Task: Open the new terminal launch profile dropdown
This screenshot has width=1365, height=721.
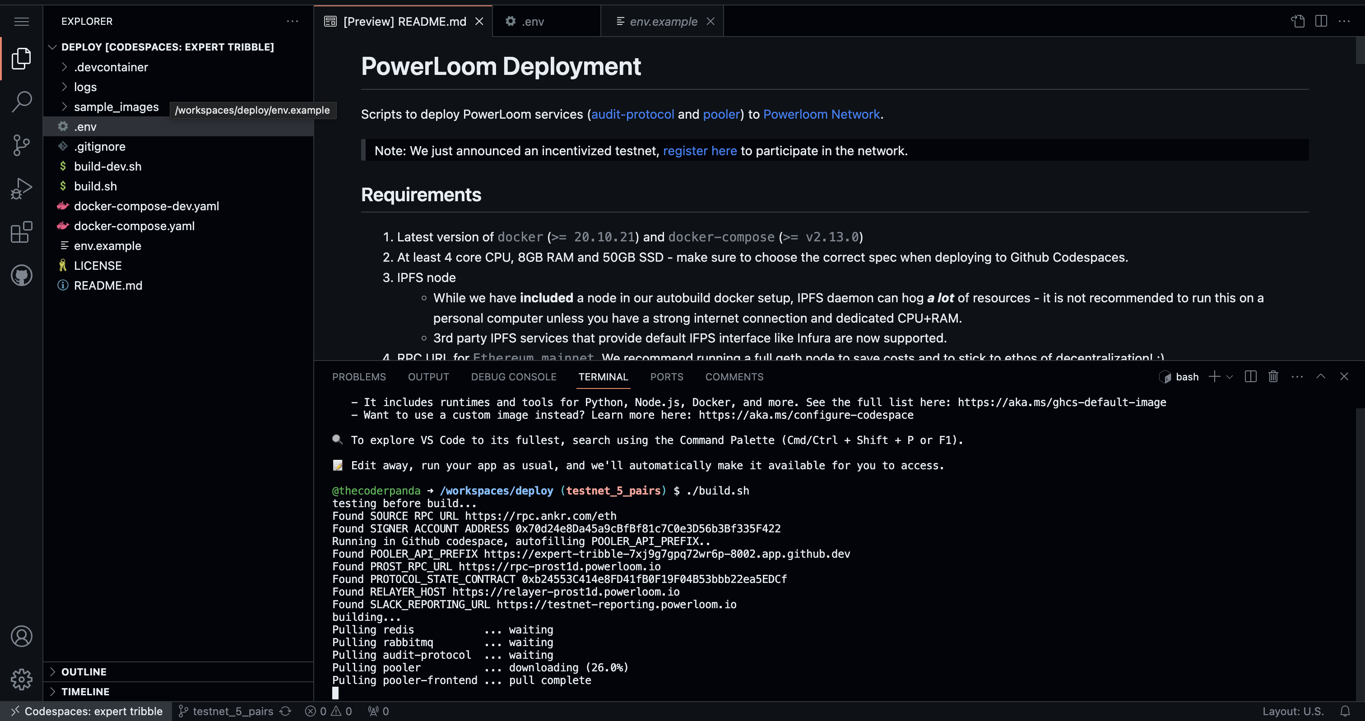Action: coord(1230,377)
